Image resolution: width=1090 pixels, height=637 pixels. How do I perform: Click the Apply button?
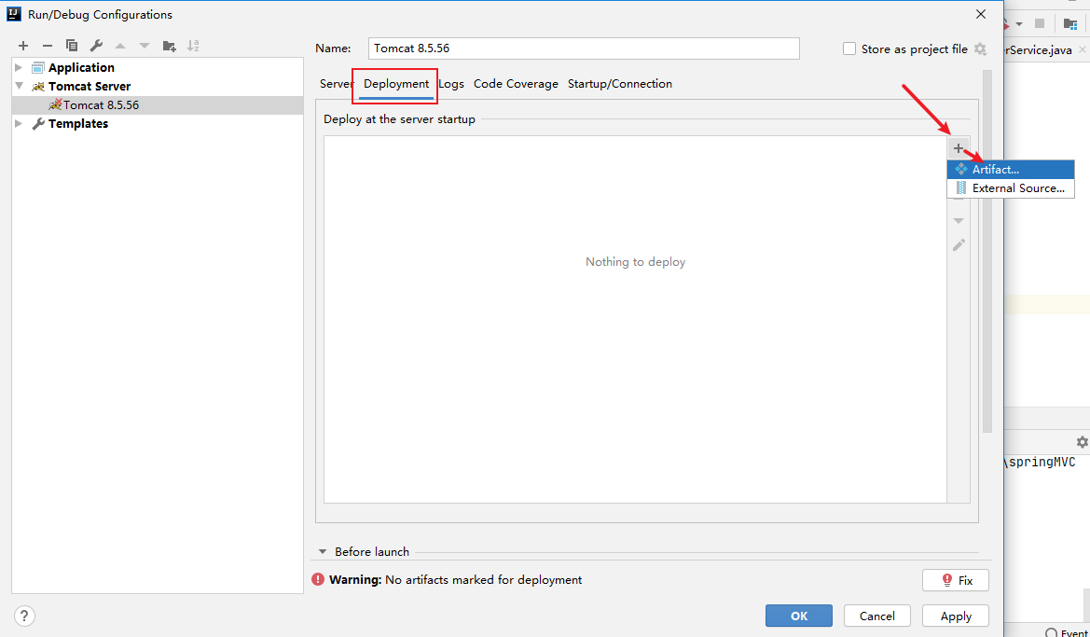[956, 616]
